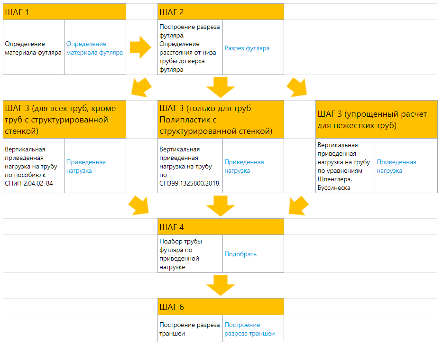Open 'Приведенная нагрузка' link for СНиП 2.04.02-84

click(x=86, y=166)
